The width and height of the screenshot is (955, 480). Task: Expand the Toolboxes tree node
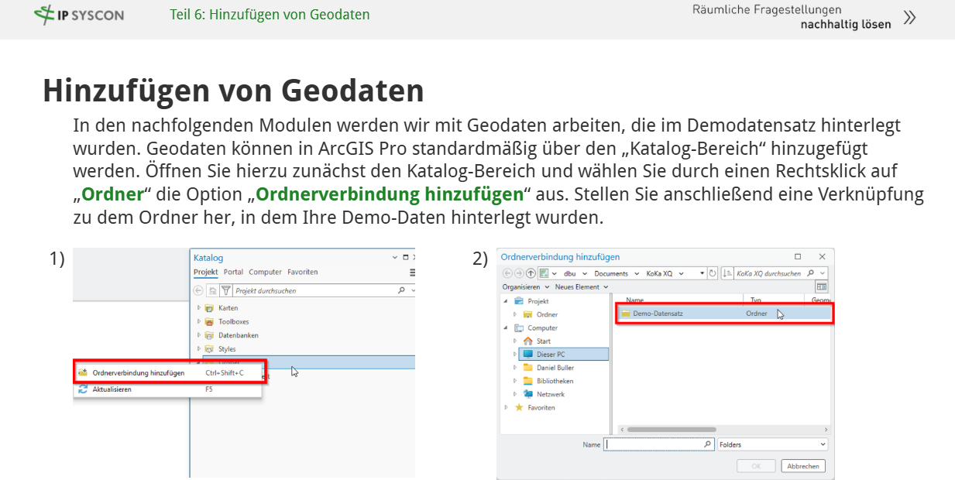coord(199,322)
